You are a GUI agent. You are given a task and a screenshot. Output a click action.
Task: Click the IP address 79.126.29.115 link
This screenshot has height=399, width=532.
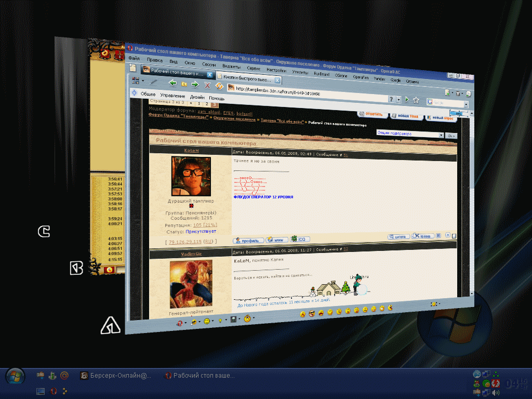(x=185, y=242)
